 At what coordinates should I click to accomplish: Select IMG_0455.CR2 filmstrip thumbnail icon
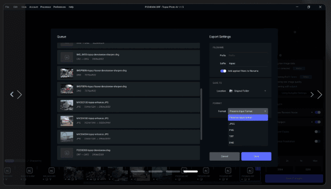click(x=52, y=170)
